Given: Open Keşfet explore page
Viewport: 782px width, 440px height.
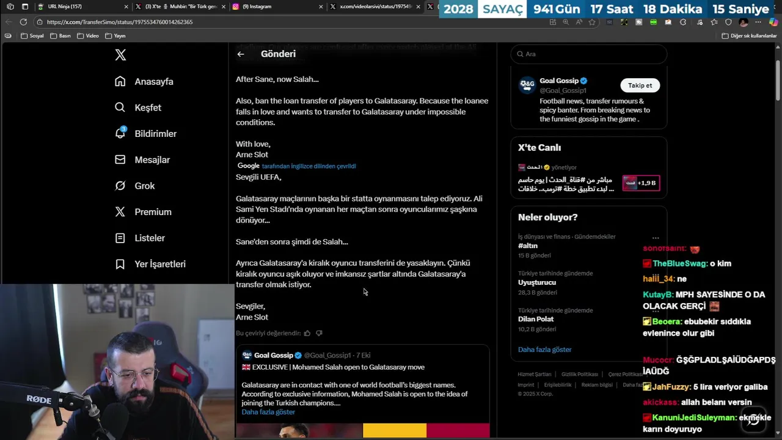Looking at the screenshot, I should click(x=138, y=108).
